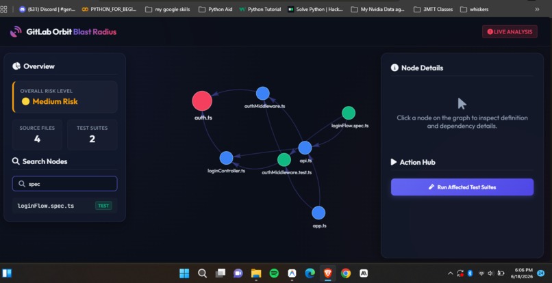Open the browser apps grid icon
The image size is (552, 283).
(3, 10)
